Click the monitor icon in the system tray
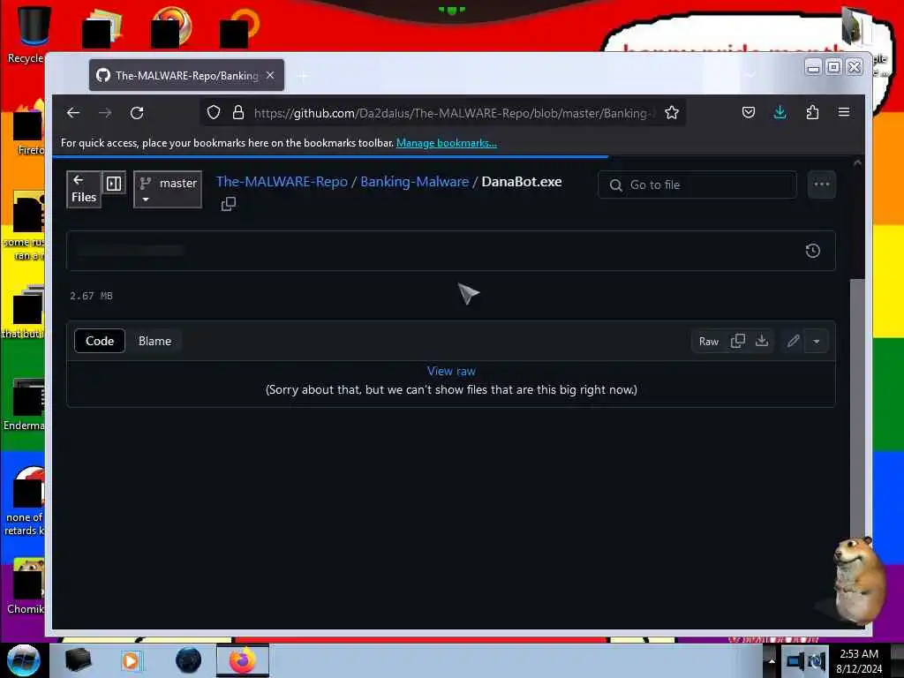 (795, 660)
